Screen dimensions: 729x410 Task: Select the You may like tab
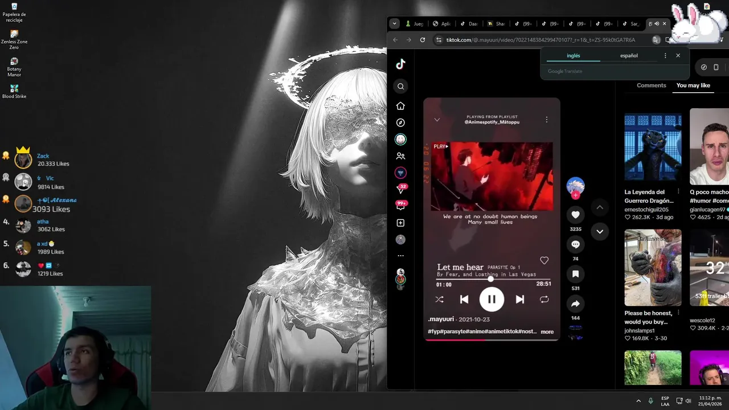[693, 85]
